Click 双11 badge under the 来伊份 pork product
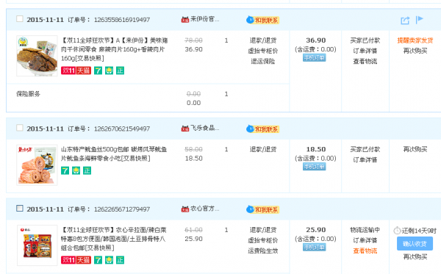 tap(68, 71)
